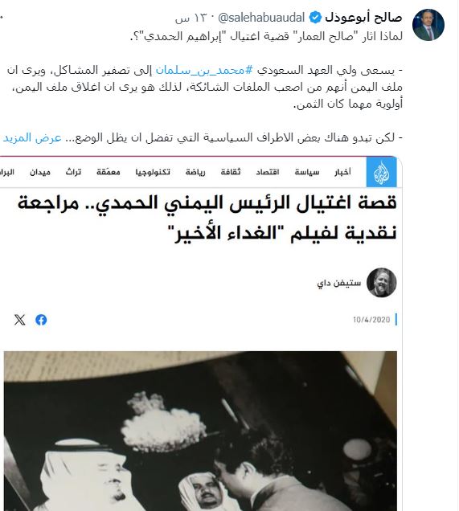This screenshot has width=459, height=511.
Task: Open the سياسة navigation tab
Action: (x=307, y=172)
